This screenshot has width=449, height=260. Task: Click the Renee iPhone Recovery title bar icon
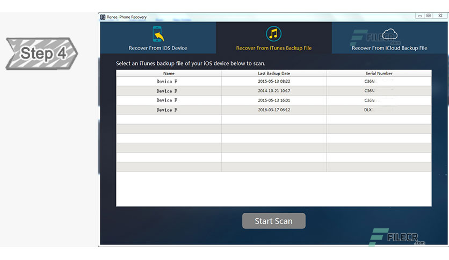point(103,17)
